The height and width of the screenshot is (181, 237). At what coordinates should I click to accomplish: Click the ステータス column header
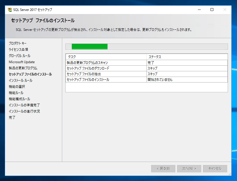click(187, 57)
